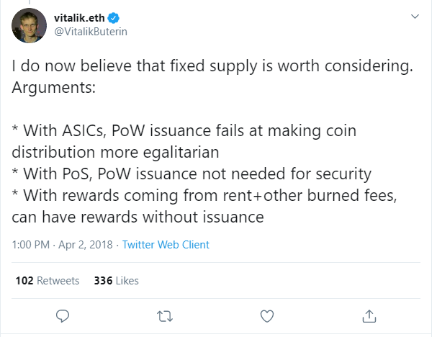Retweet using the retweet arrows icon
The width and height of the screenshot is (437, 337).
(x=165, y=316)
